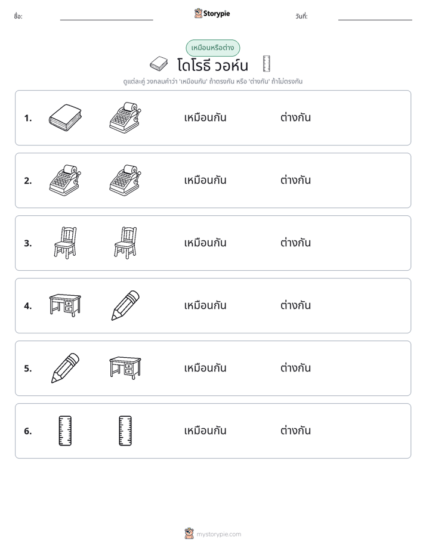Select ต่างกัน in row 4

pos(295,305)
